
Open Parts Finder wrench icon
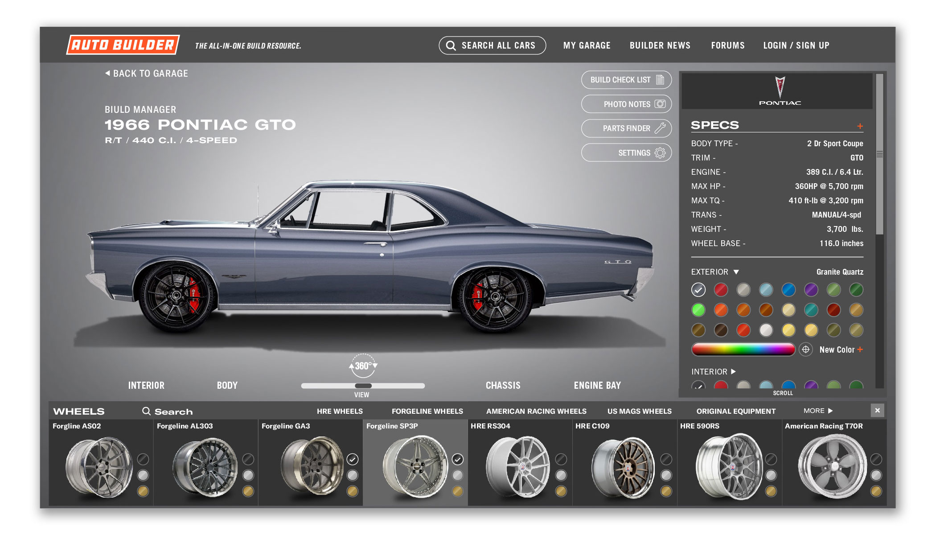660,128
